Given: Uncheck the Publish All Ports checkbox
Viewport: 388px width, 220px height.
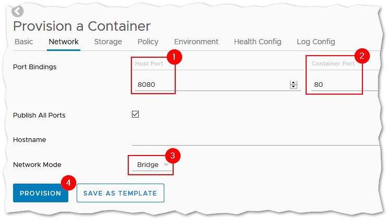Looking at the screenshot, I should tap(136, 114).
